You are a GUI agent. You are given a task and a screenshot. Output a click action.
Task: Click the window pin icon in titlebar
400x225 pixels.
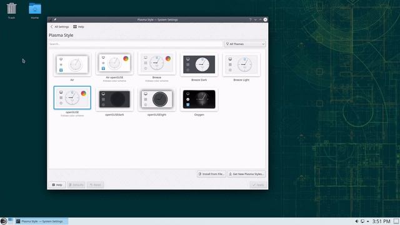pyautogui.click(x=55, y=19)
